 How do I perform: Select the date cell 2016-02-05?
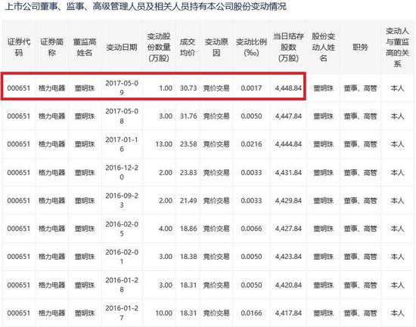[x=122, y=228]
